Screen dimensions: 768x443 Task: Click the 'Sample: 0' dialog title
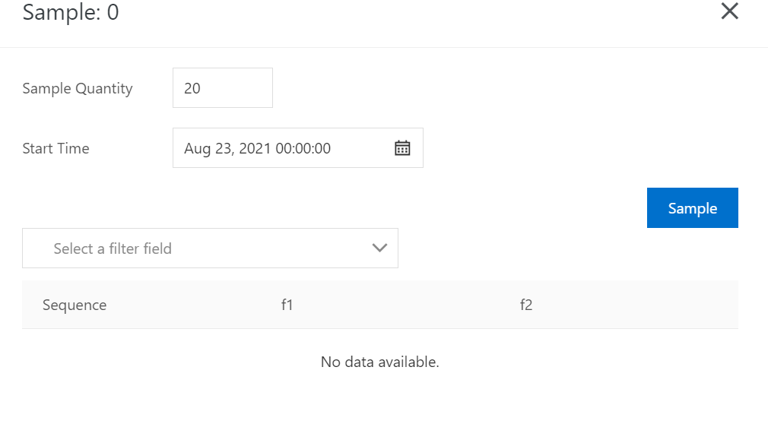click(x=71, y=13)
